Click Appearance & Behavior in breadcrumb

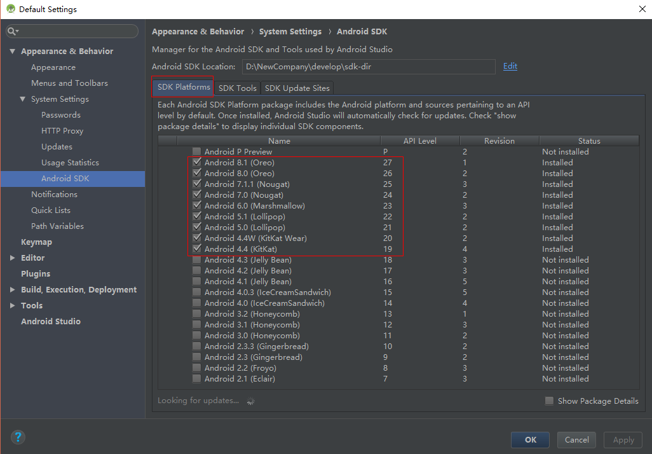tap(198, 32)
